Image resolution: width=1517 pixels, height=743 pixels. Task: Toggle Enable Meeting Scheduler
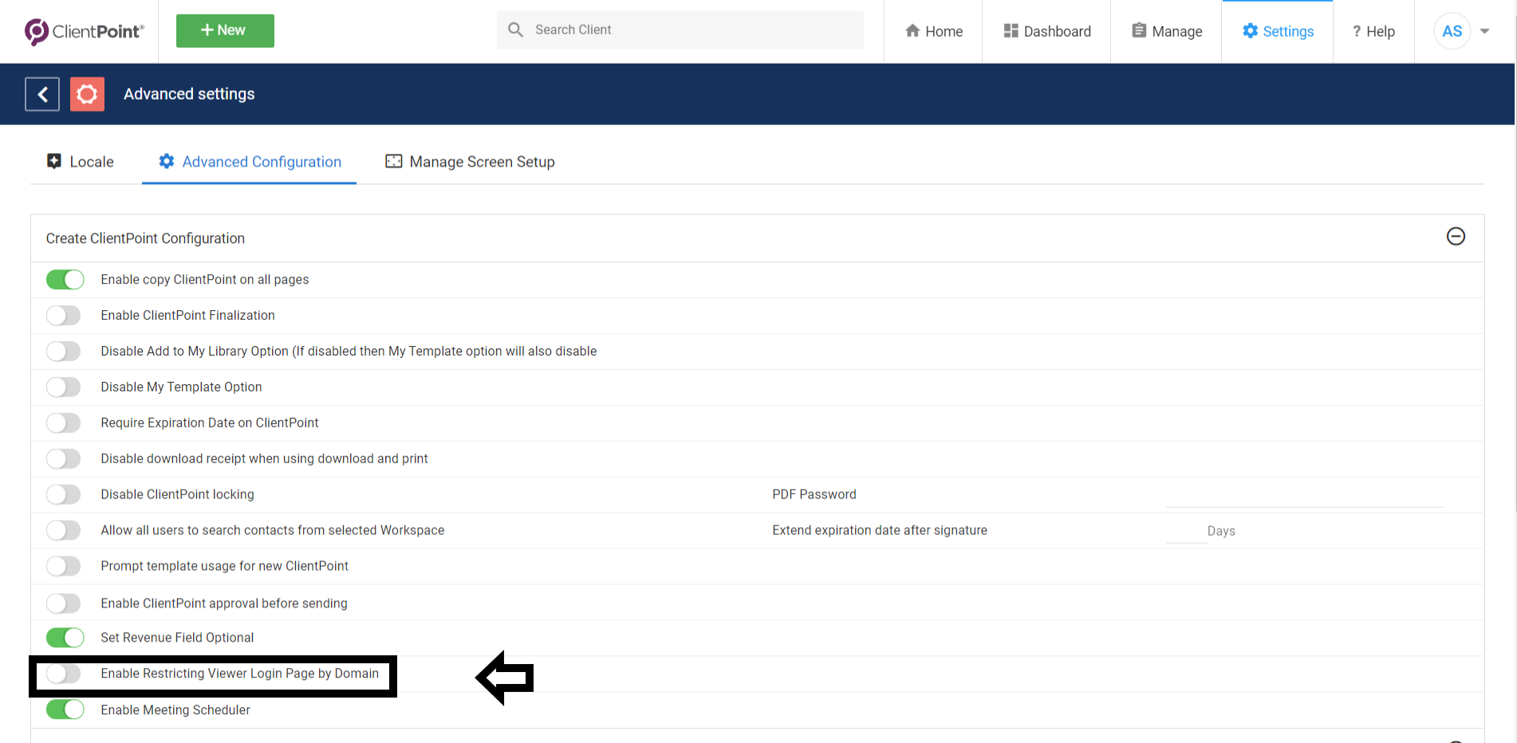(65, 710)
